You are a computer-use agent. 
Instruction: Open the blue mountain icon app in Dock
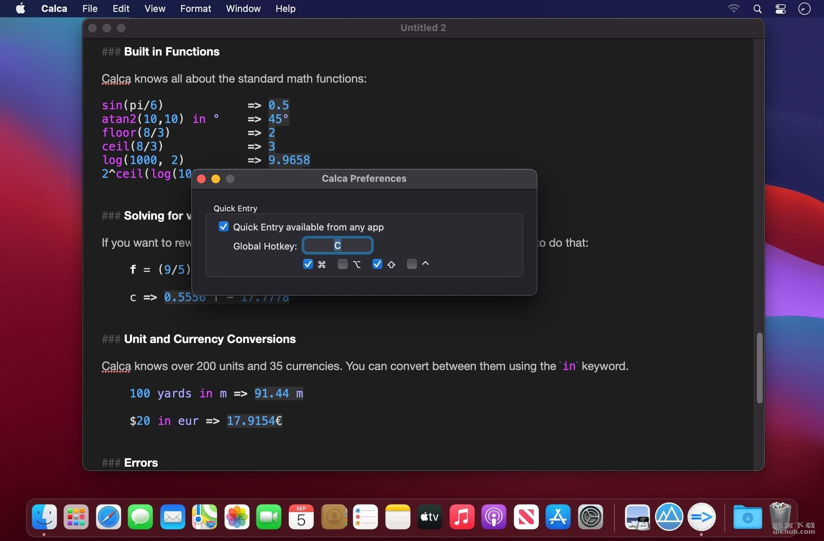tap(669, 516)
